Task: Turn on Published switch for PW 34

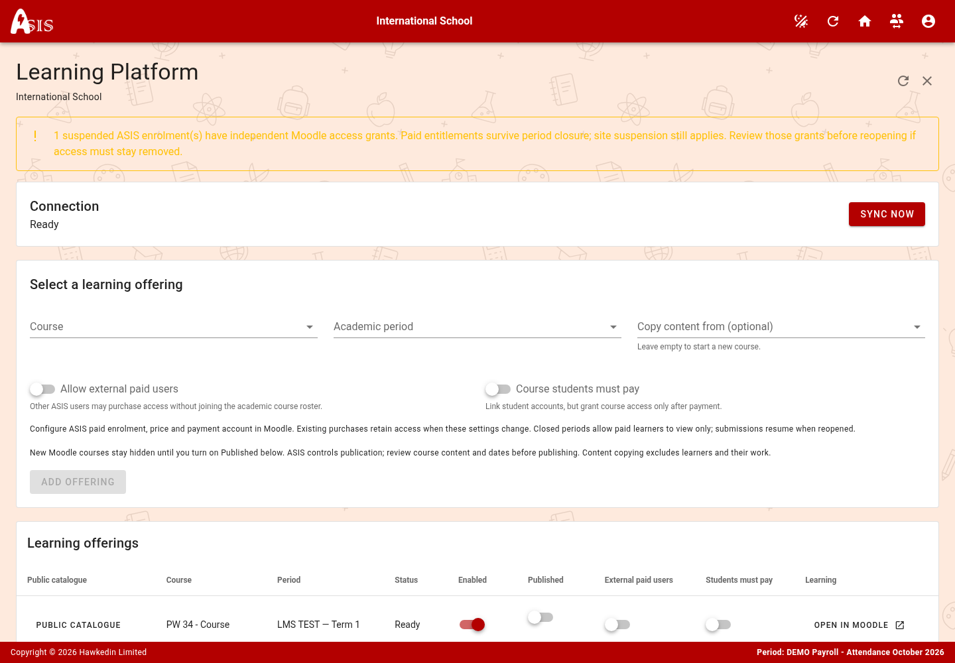Action: click(x=541, y=617)
